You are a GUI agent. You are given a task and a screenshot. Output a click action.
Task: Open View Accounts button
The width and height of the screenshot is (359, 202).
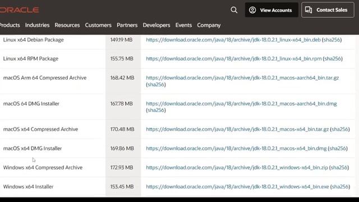pyautogui.click(x=271, y=10)
